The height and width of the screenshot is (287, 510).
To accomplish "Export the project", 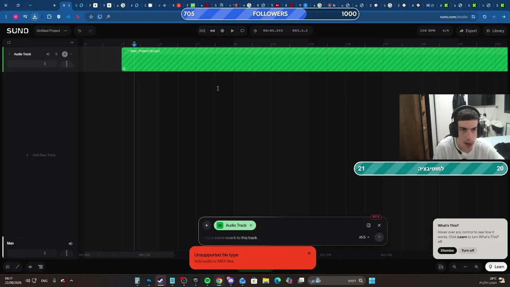I will [468, 31].
